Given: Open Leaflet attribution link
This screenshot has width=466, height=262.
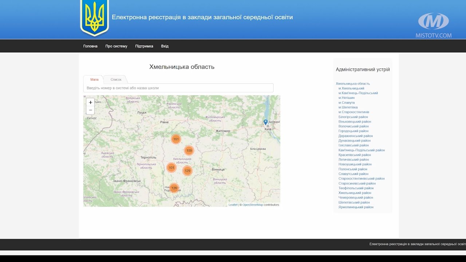Looking at the screenshot, I should [233, 205].
